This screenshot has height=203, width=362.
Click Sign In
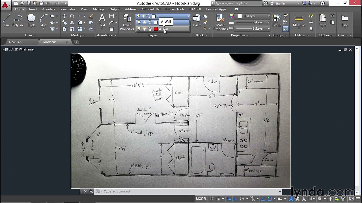[x=280, y=3]
